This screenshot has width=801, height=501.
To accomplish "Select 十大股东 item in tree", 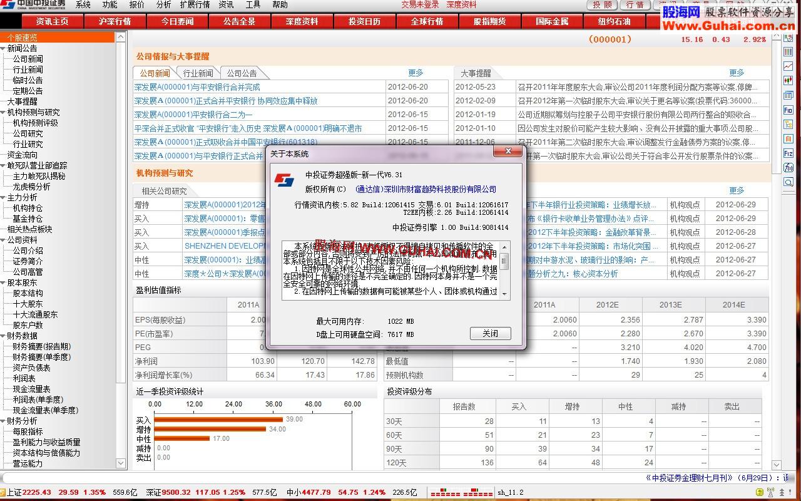I will [x=28, y=304].
